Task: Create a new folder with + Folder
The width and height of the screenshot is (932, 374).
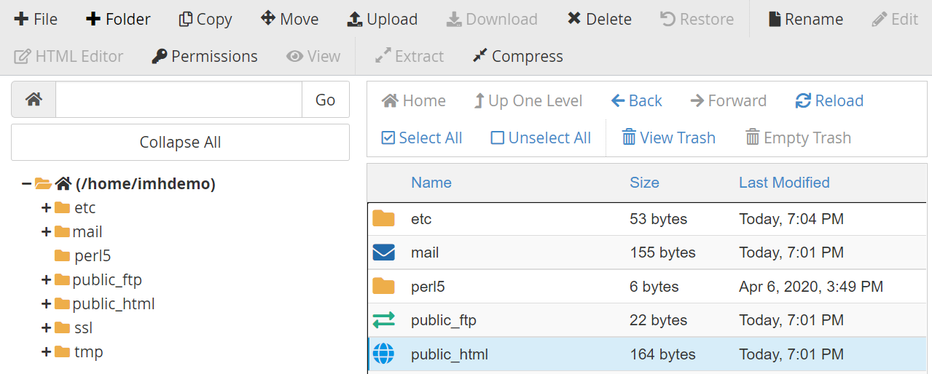Action: (x=118, y=19)
